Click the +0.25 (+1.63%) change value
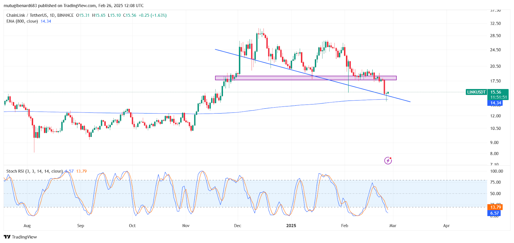The image size is (514, 243). pos(153,15)
